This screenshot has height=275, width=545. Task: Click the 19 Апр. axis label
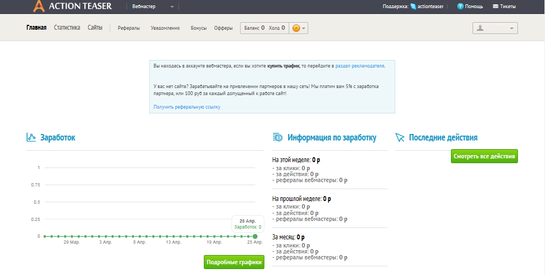pyautogui.click(x=214, y=243)
